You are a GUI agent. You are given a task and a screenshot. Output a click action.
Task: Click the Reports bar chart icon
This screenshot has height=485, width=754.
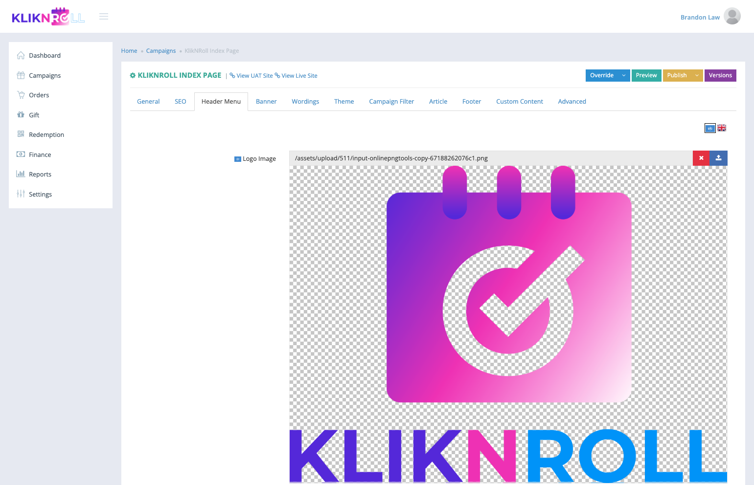tap(21, 174)
